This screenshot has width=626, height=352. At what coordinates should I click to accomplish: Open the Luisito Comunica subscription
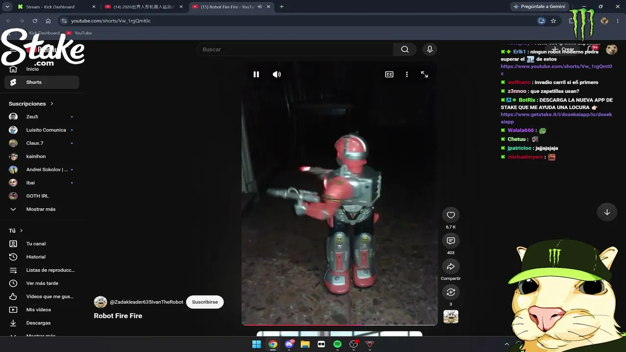pyautogui.click(x=42, y=130)
